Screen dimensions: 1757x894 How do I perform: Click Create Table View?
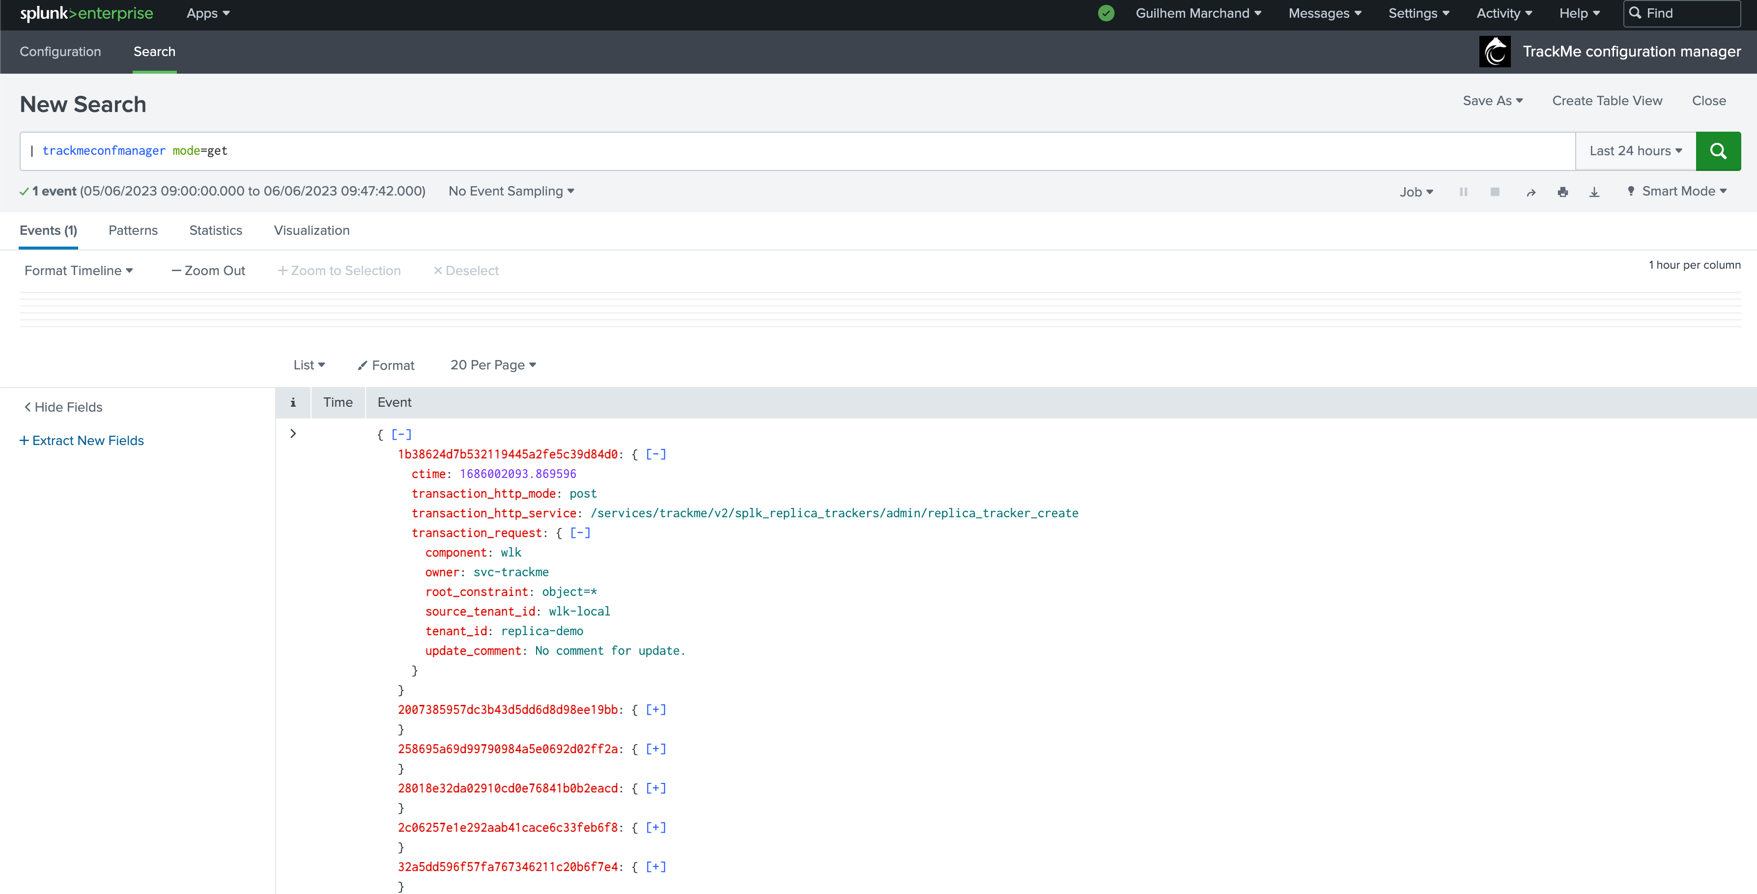(x=1607, y=101)
